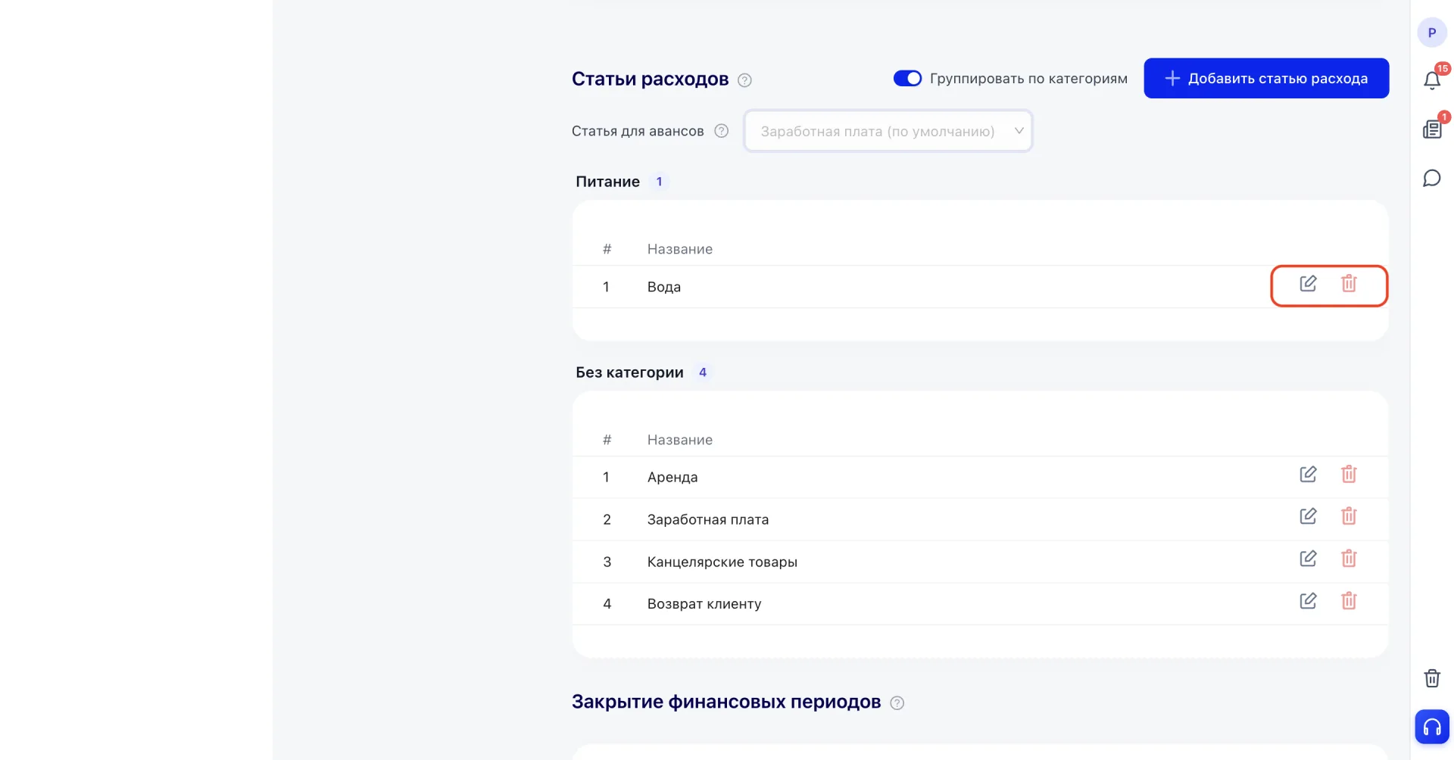The height and width of the screenshot is (760, 1454).
Task: Click the dropdown chevron for Заработная плата
Action: (x=1019, y=131)
